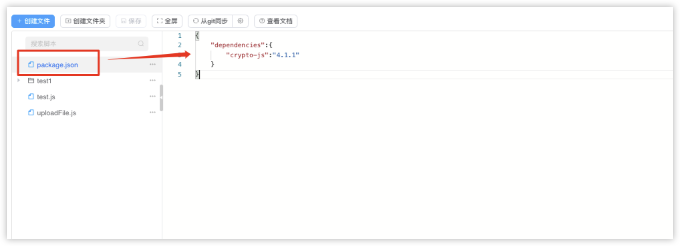Click 从git同步 to sync from git
Image resolution: width=680 pixels, height=246 pixels.
coord(210,21)
